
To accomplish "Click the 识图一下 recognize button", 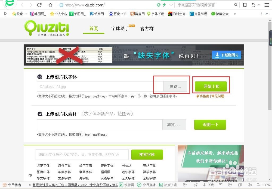I will pyautogui.click(x=210, y=125).
